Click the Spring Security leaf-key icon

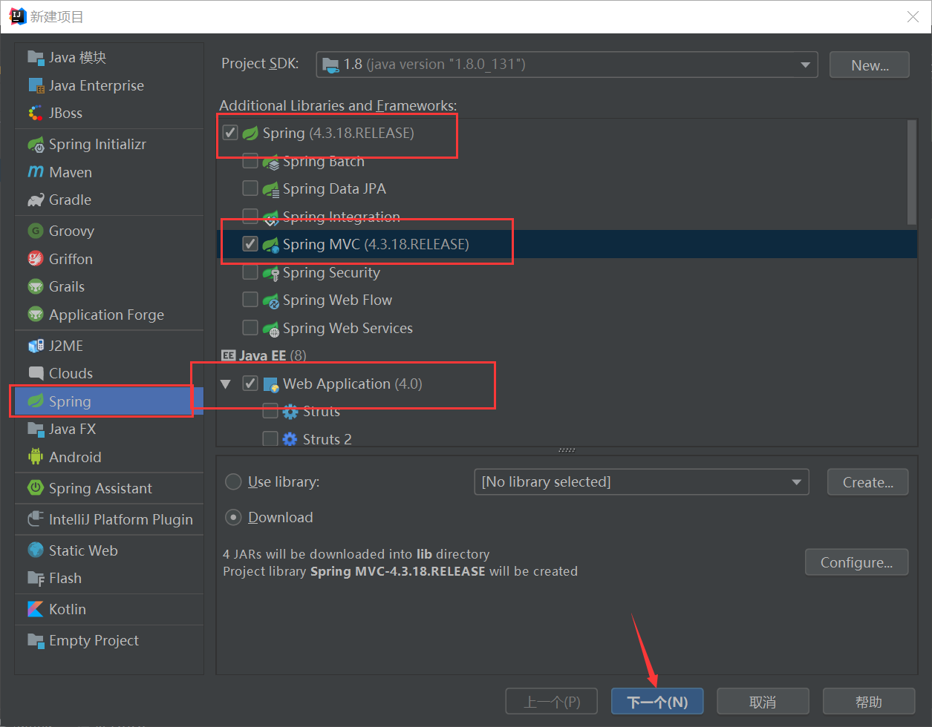click(271, 272)
